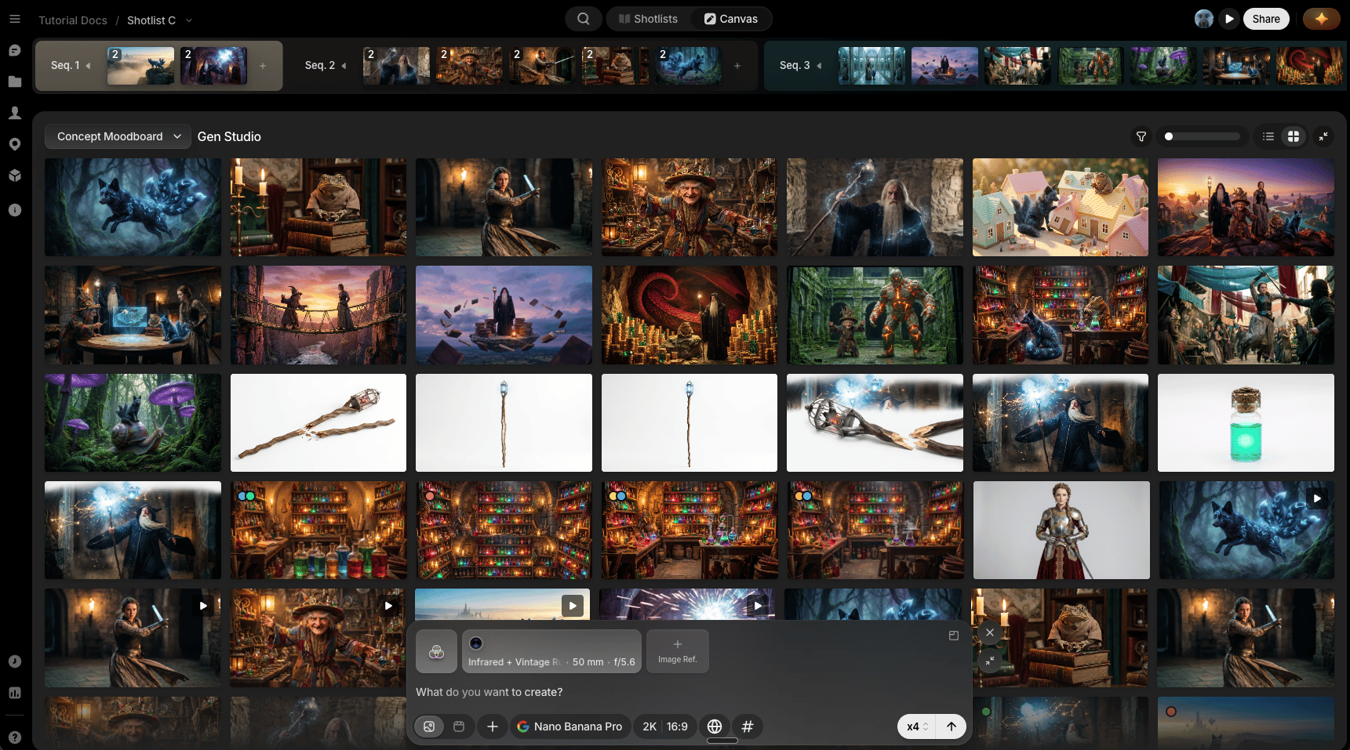Switch to grid view in Gen Studio
Image resolution: width=1350 pixels, height=750 pixels.
click(x=1294, y=136)
